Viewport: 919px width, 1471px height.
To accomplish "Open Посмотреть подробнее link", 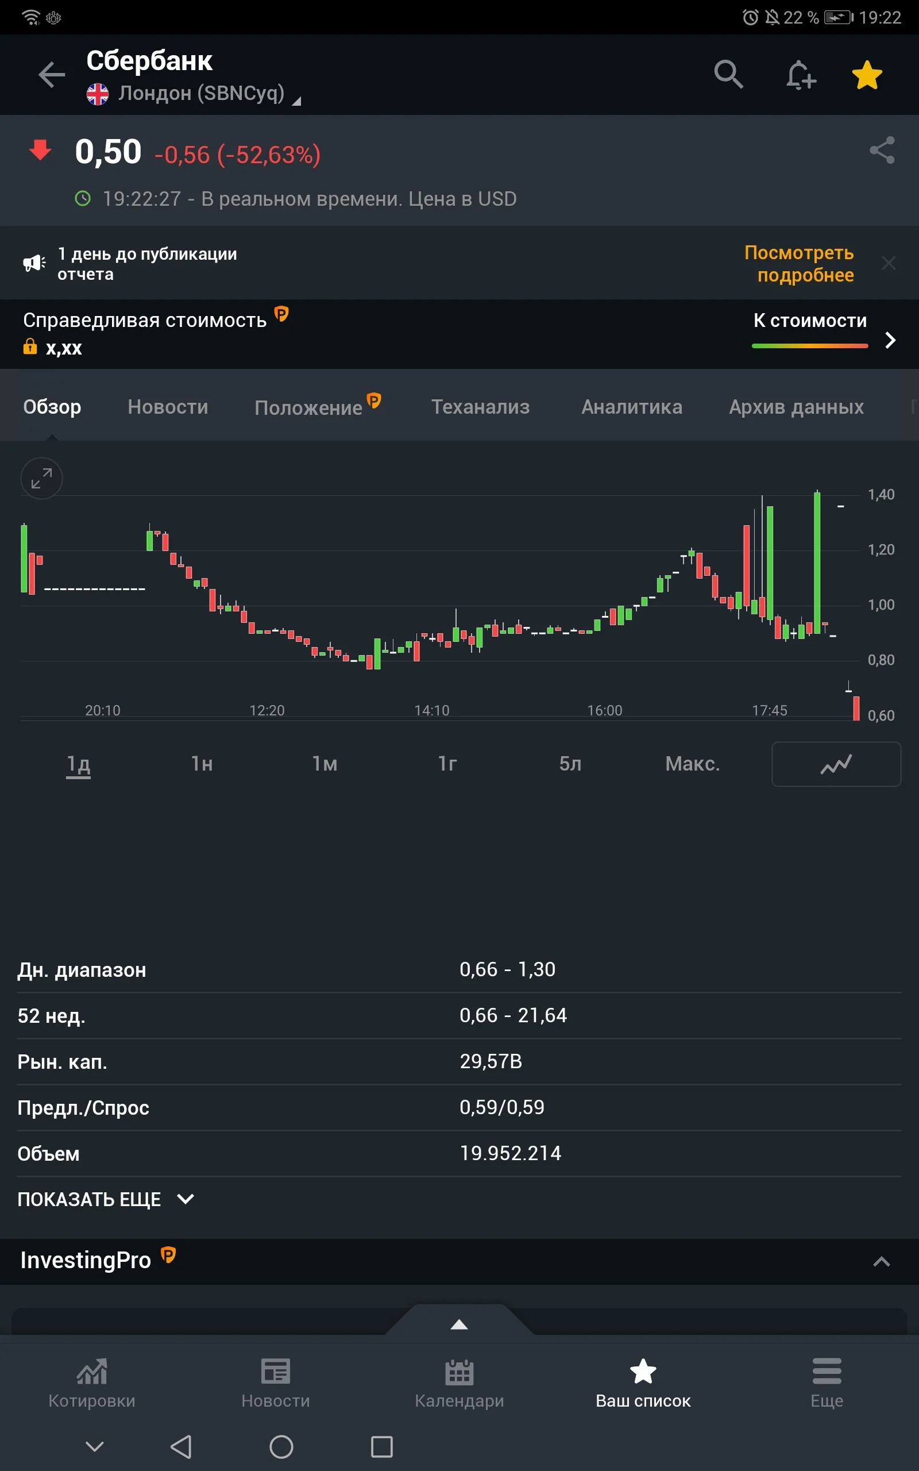I will click(x=798, y=264).
